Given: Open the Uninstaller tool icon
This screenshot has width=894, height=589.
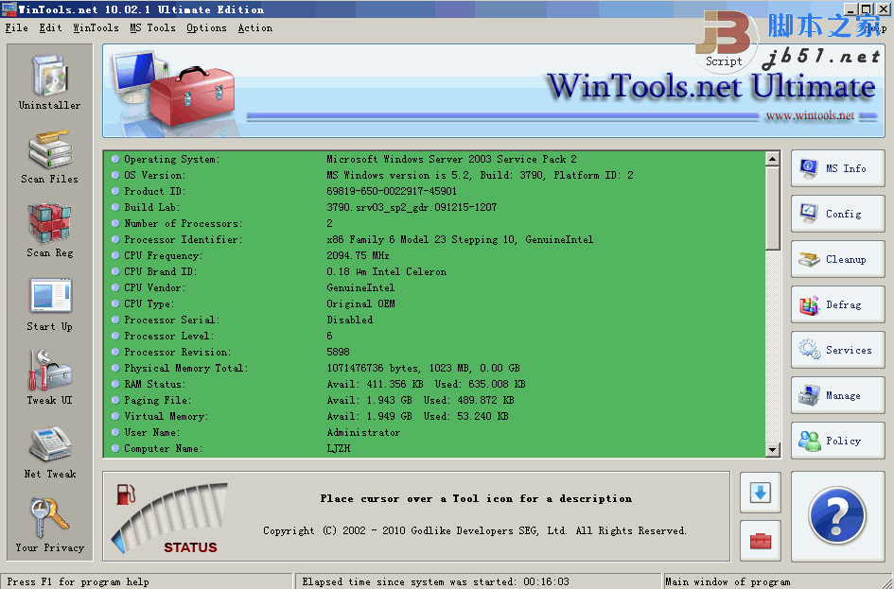Looking at the screenshot, I should point(49,77).
